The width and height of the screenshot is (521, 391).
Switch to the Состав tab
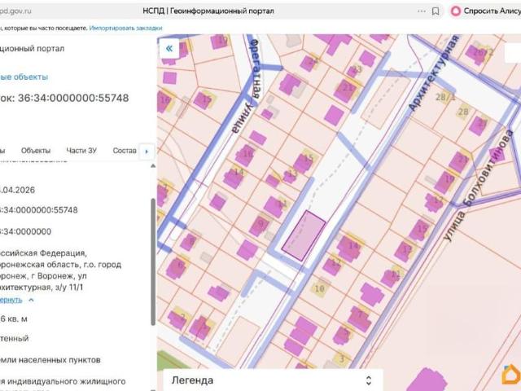tap(125, 151)
